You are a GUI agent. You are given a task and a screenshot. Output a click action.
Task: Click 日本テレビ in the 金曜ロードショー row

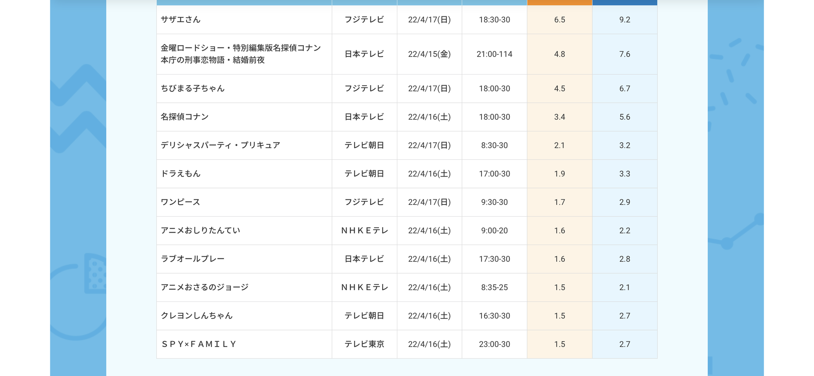click(364, 54)
